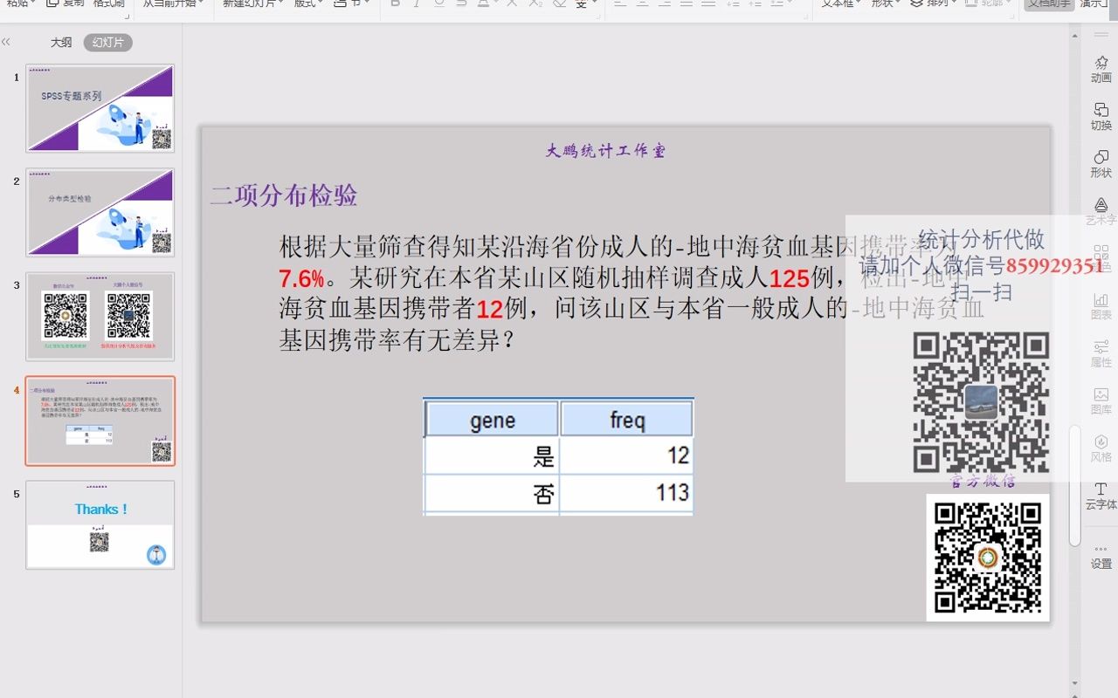Image resolution: width=1118 pixels, height=698 pixels.
Task: Select slide 5 Thanks thumbnail
Action: click(x=100, y=524)
